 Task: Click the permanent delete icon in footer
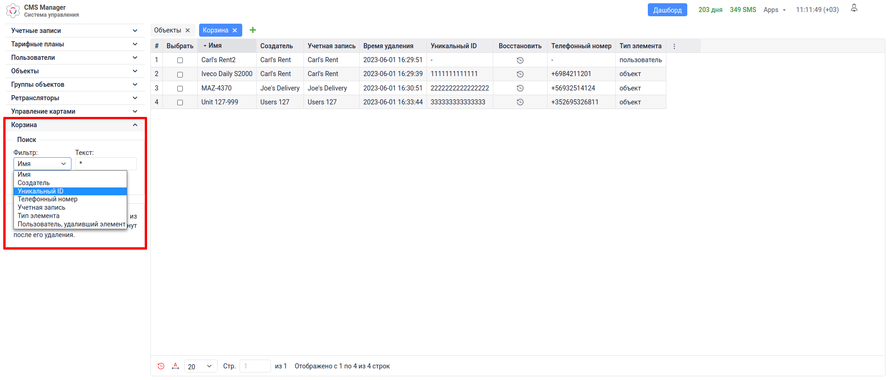(175, 366)
